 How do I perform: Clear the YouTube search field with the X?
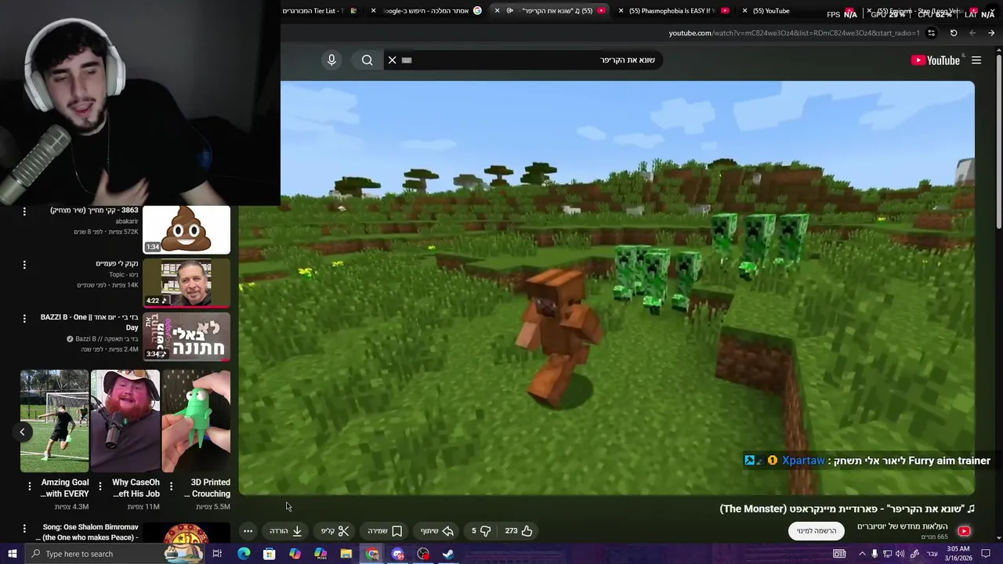coord(393,60)
